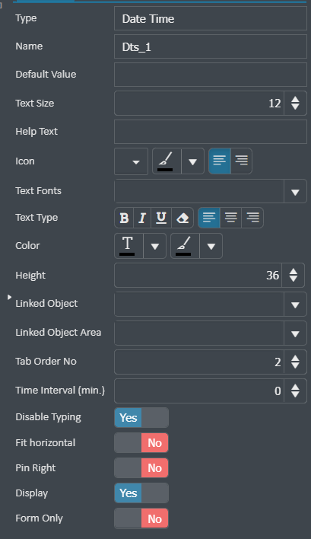Toggle the Form Only switch
The width and height of the screenshot is (311, 539).
pyautogui.click(x=141, y=518)
